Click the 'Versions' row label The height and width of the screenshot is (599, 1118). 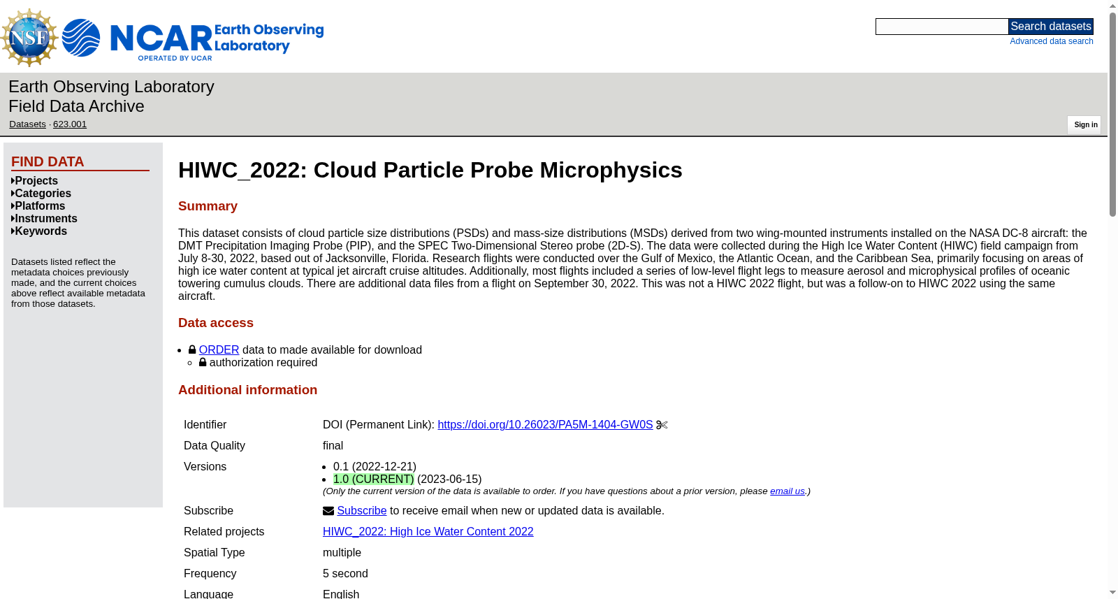[205, 467]
